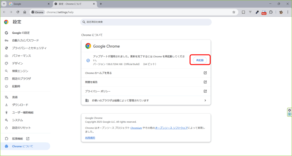Screen dimensions: 292x156
Task: Click the ユーザー補助機能 accessibility icon
Action: pyautogui.click(x=7, y=112)
